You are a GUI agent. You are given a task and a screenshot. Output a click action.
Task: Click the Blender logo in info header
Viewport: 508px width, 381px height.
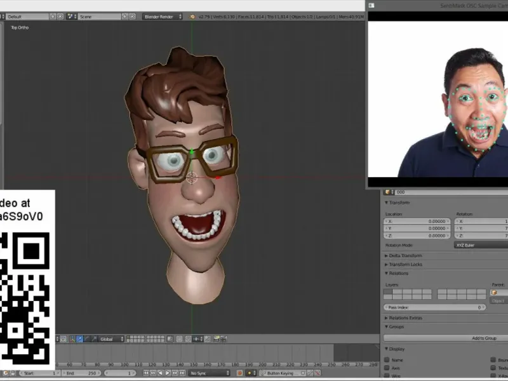192,17
